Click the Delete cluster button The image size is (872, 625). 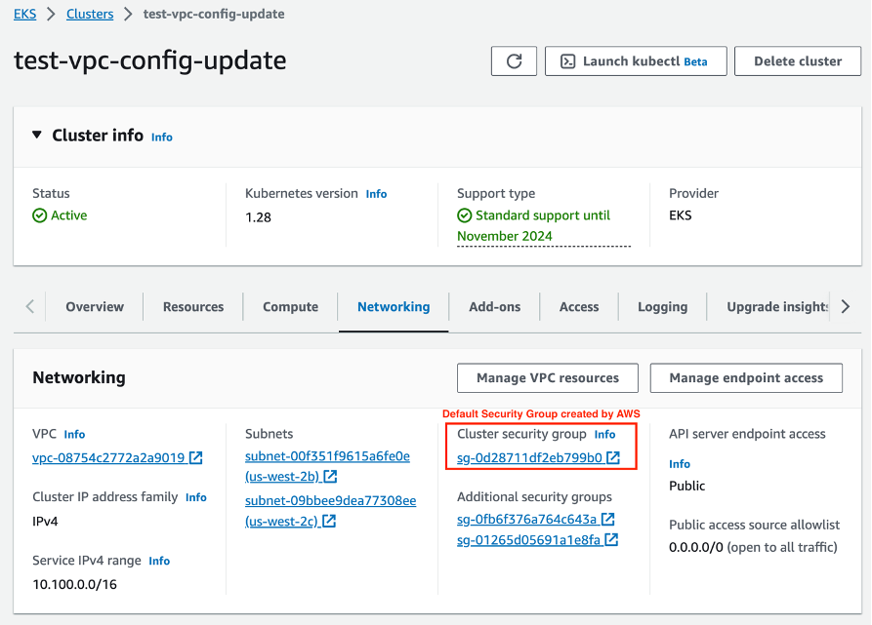[x=797, y=60]
